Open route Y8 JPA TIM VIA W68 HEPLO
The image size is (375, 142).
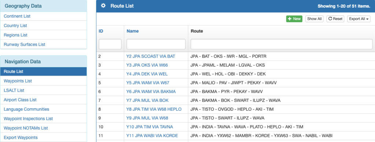coord(154,109)
